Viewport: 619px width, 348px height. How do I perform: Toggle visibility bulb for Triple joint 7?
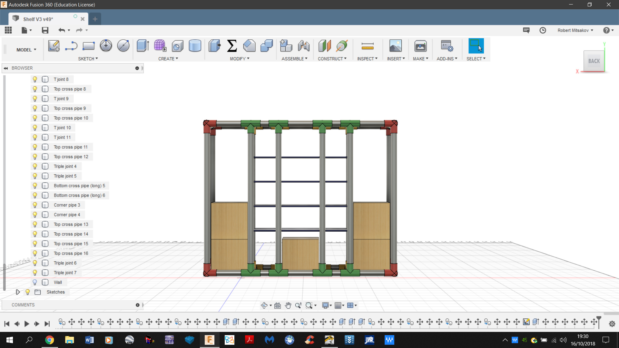pos(35,273)
